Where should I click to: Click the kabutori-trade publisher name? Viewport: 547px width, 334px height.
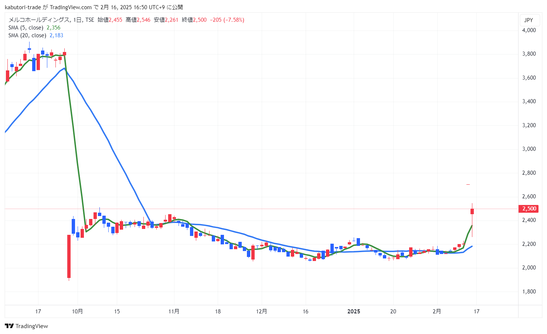[x=23, y=7]
